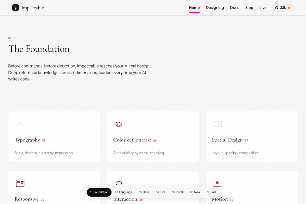
Task: Open the Responsive card title
Action: (x=27, y=199)
